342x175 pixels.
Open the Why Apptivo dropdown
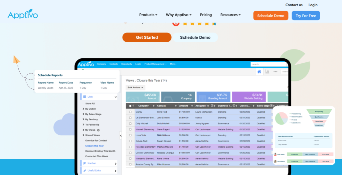[178, 15]
